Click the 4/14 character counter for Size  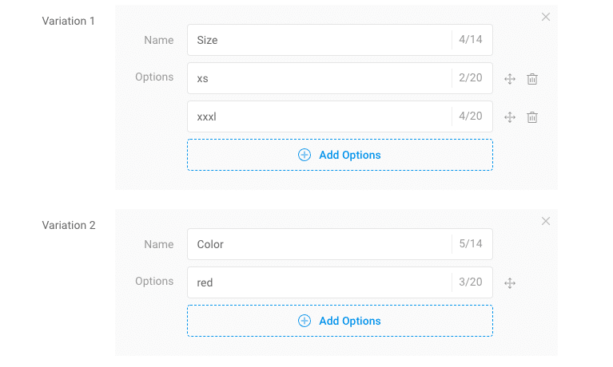(x=471, y=40)
